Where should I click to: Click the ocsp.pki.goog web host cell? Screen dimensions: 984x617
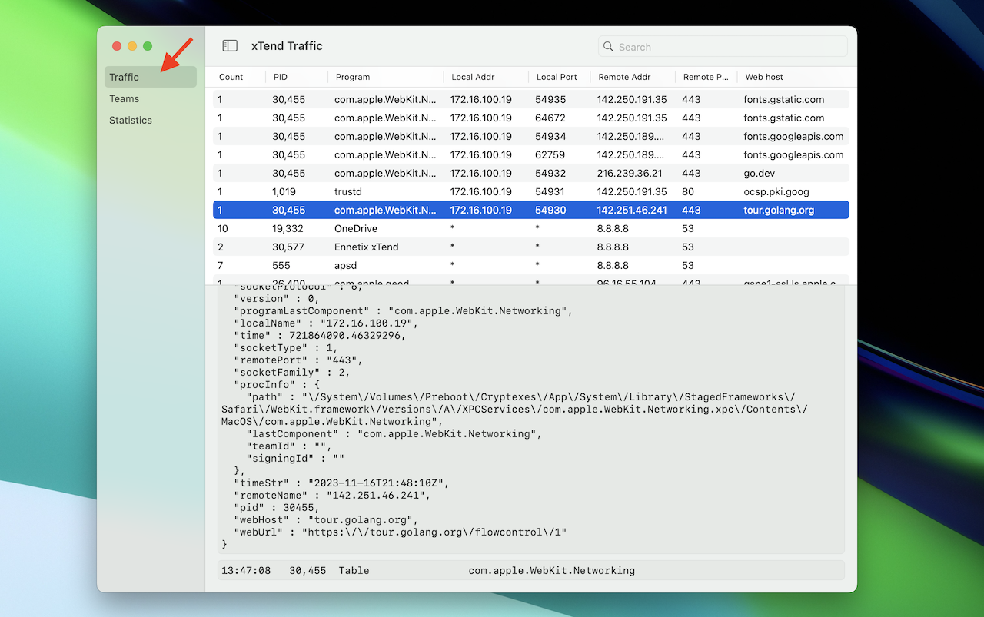click(x=776, y=191)
